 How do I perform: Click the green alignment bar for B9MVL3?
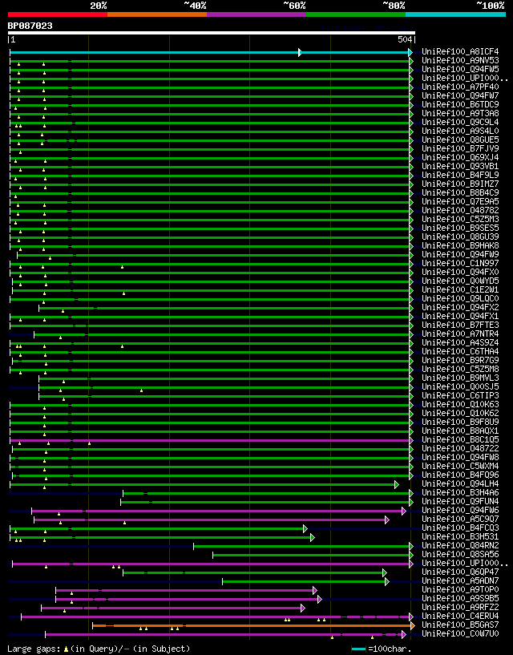click(x=224, y=379)
